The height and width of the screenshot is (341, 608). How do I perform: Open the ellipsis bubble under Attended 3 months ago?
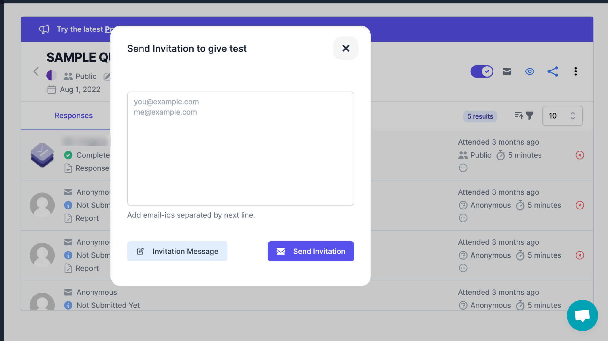pyautogui.click(x=463, y=168)
